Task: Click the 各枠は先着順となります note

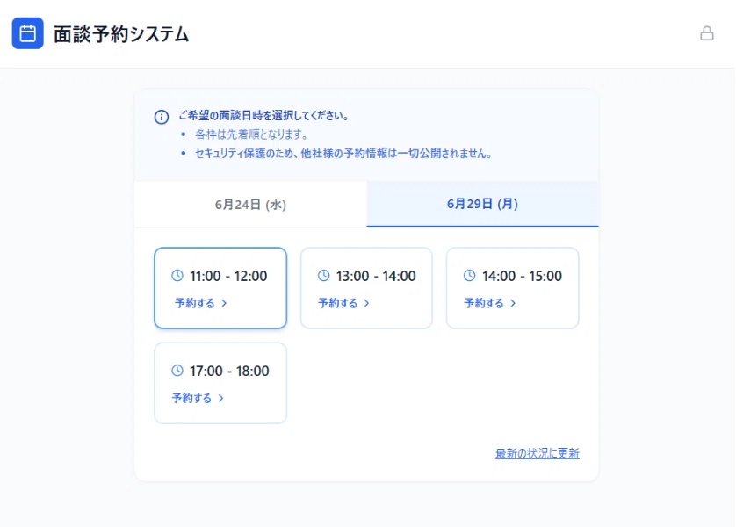Action: [251, 134]
